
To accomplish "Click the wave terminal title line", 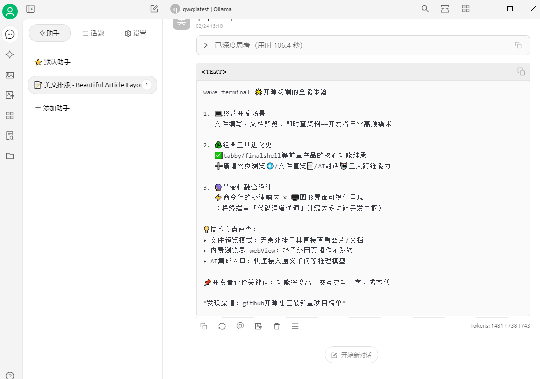I will click(265, 92).
